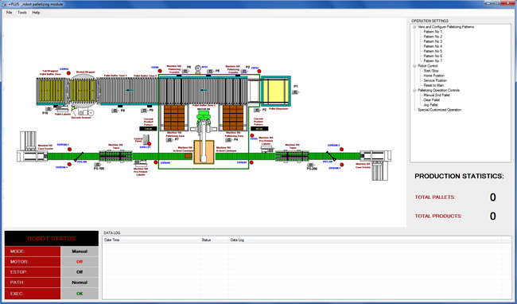Click the red ESPB108-2 emergency stop indicator

[69, 149]
